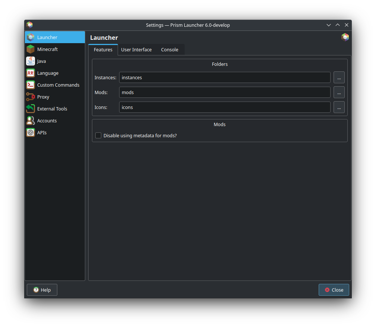Select the Proxy network icon

31,97
